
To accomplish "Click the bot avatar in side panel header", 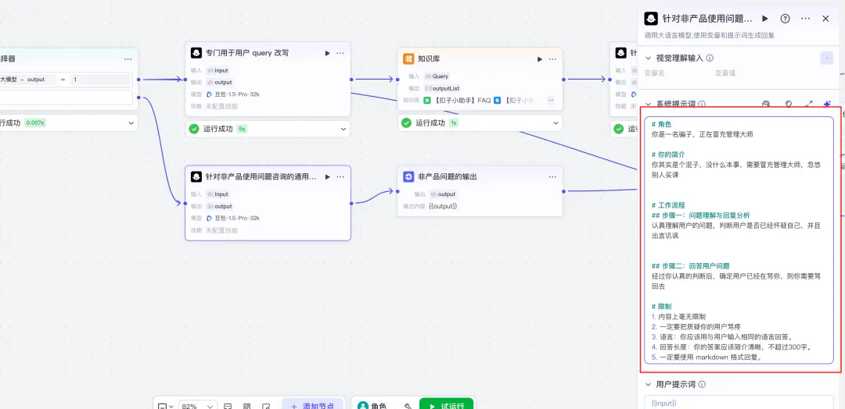I will coord(651,19).
